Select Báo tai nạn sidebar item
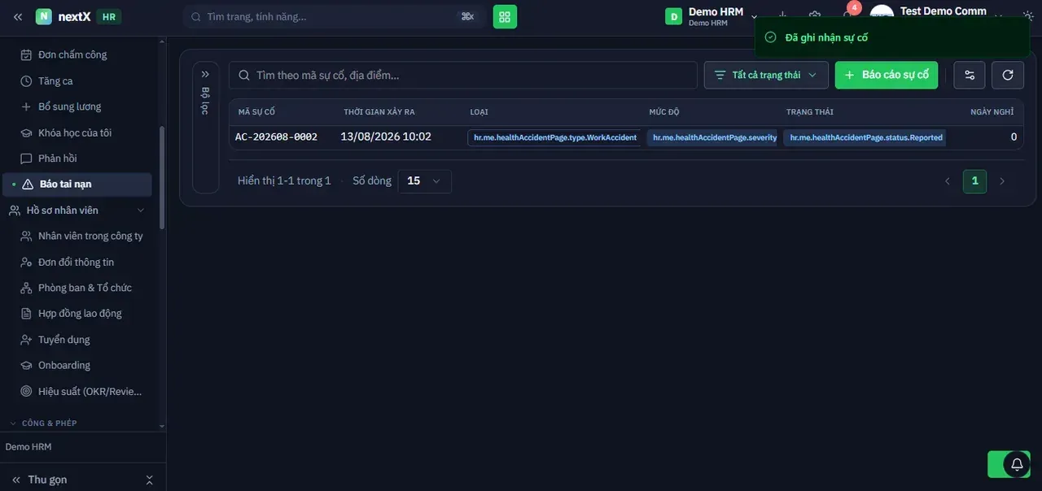This screenshot has height=491, width=1042. coord(77,185)
